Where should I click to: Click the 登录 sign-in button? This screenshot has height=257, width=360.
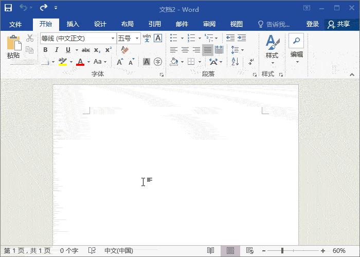(313, 24)
